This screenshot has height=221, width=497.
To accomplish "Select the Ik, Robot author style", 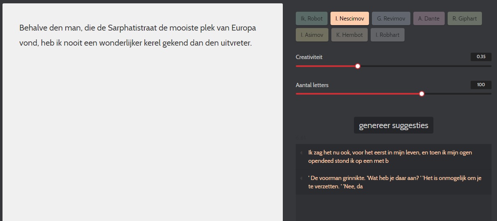I will click(312, 18).
